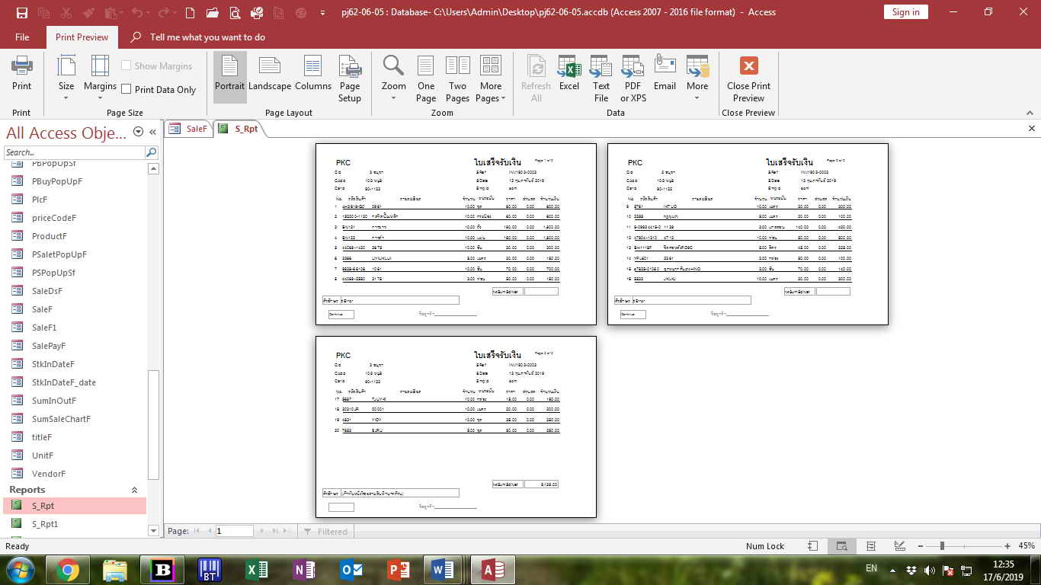
Task: Open Page Setup dialog
Action: point(350,78)
